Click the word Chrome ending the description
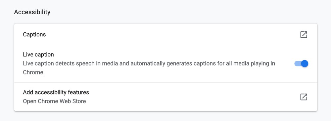The height and width of the screenshot is (121, 331). [x=34, y=72]
